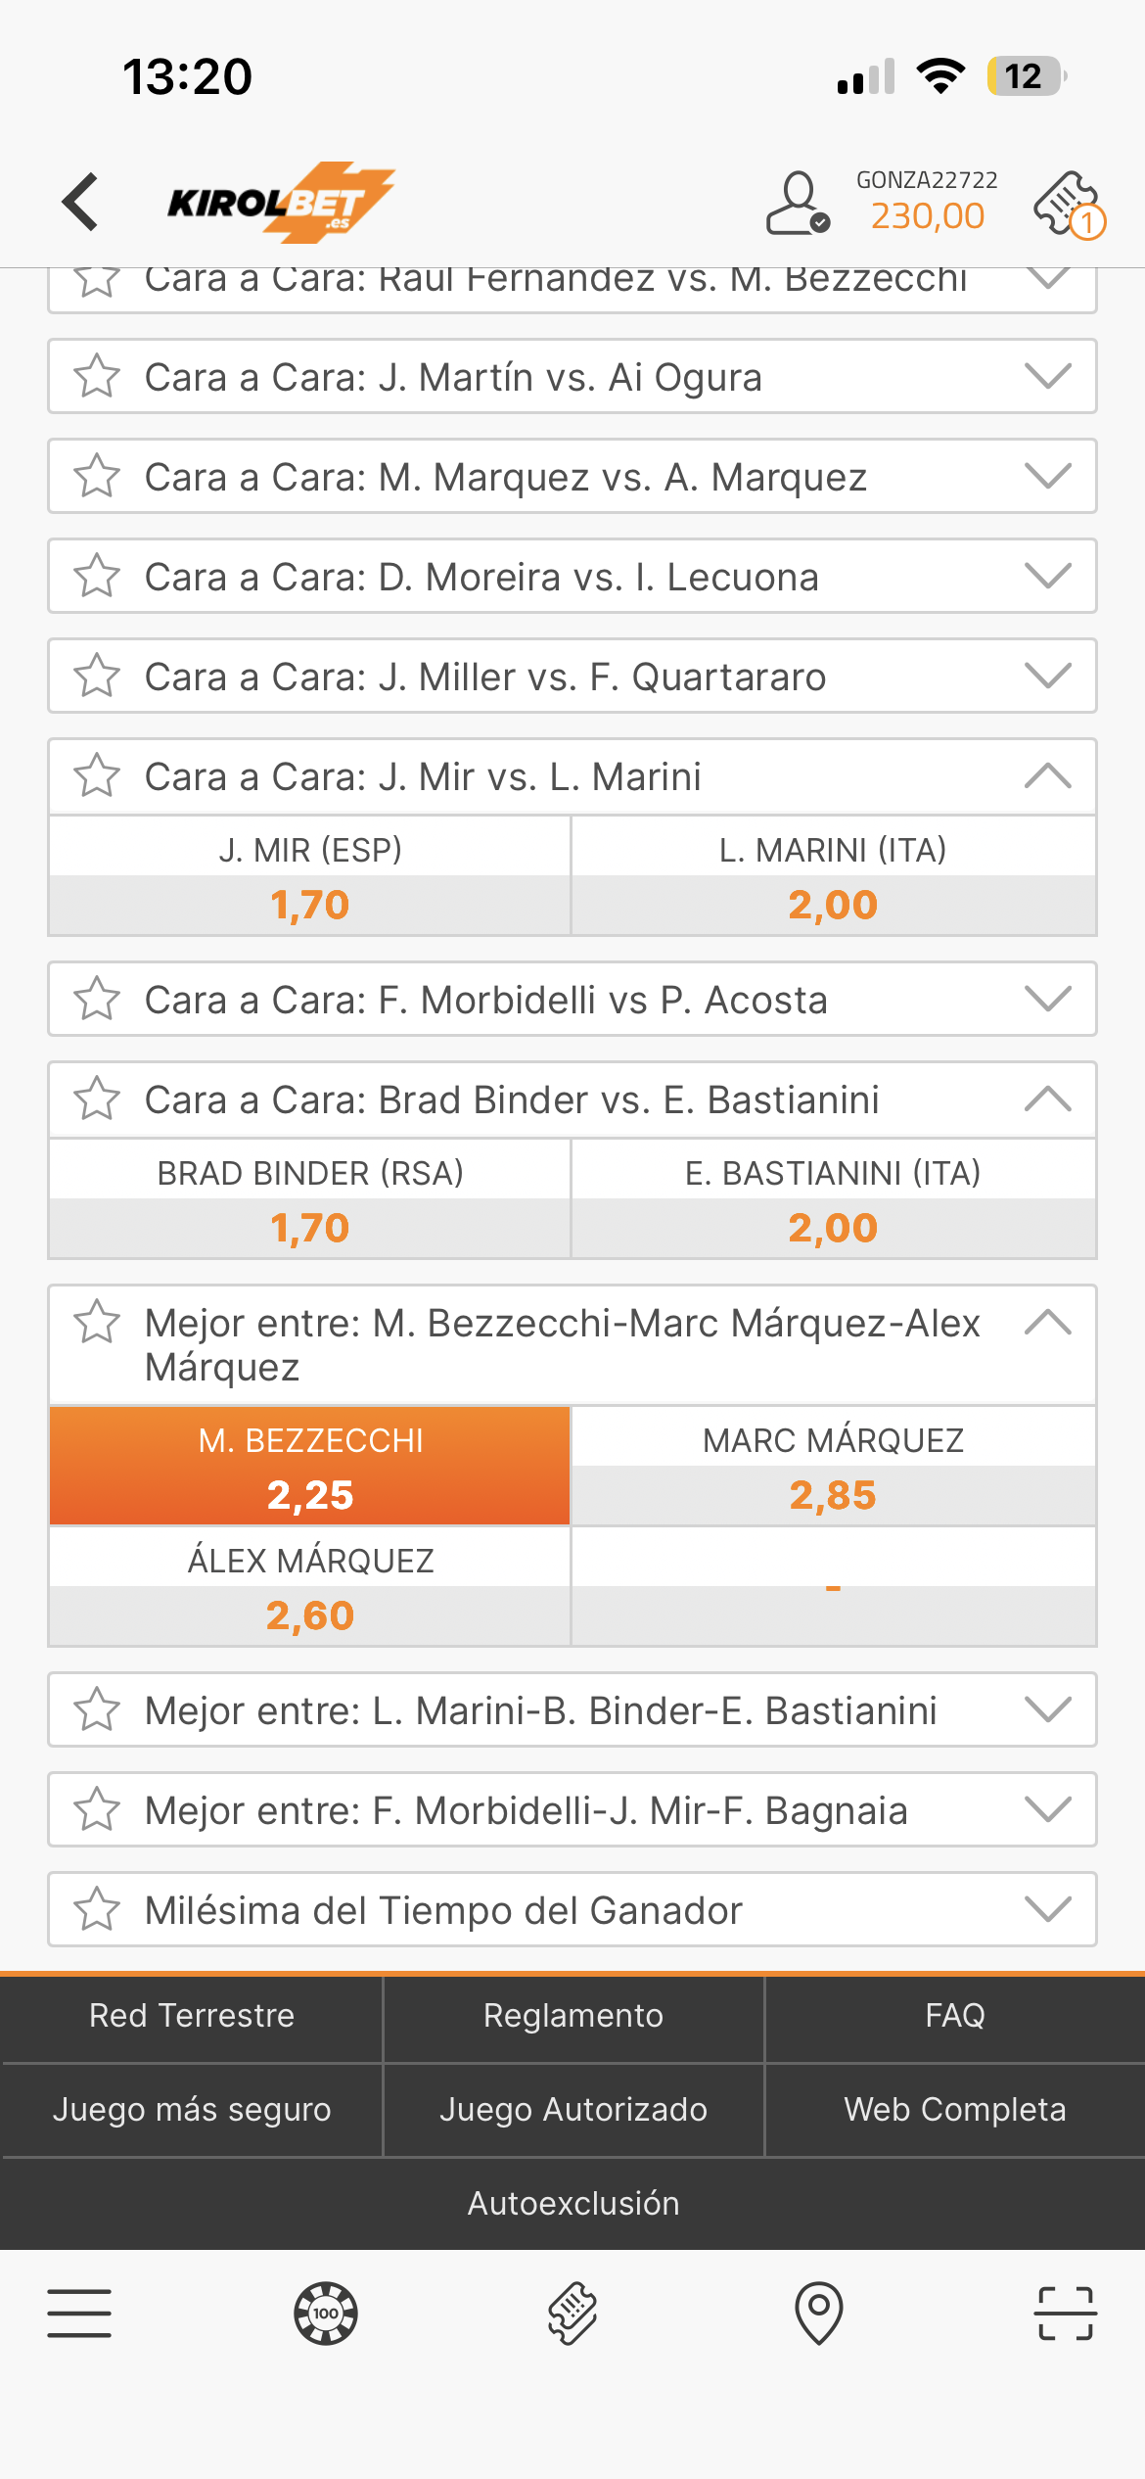1145x2479 pixels.
Task: Collapse Brad Binder vs. E. Bastianini market
Action: [x=1048, y=1099]
